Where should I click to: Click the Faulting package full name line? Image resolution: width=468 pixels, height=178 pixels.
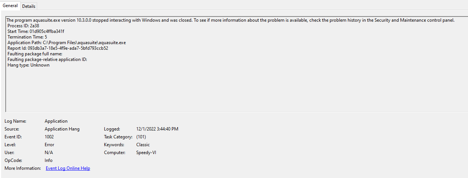tap(35, 54)
